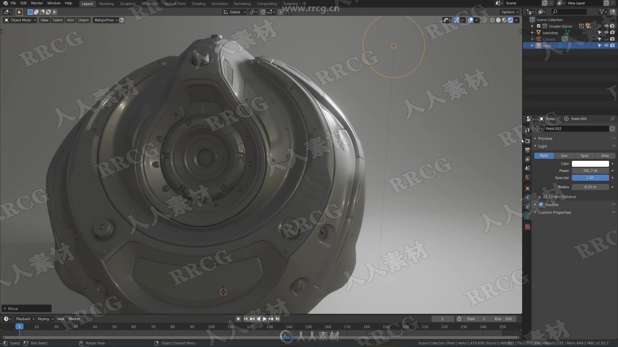The width and height of the screenshot is (618, 347).
Task: Open the Object Mode dropdown
Action: [x=20, y=20]
